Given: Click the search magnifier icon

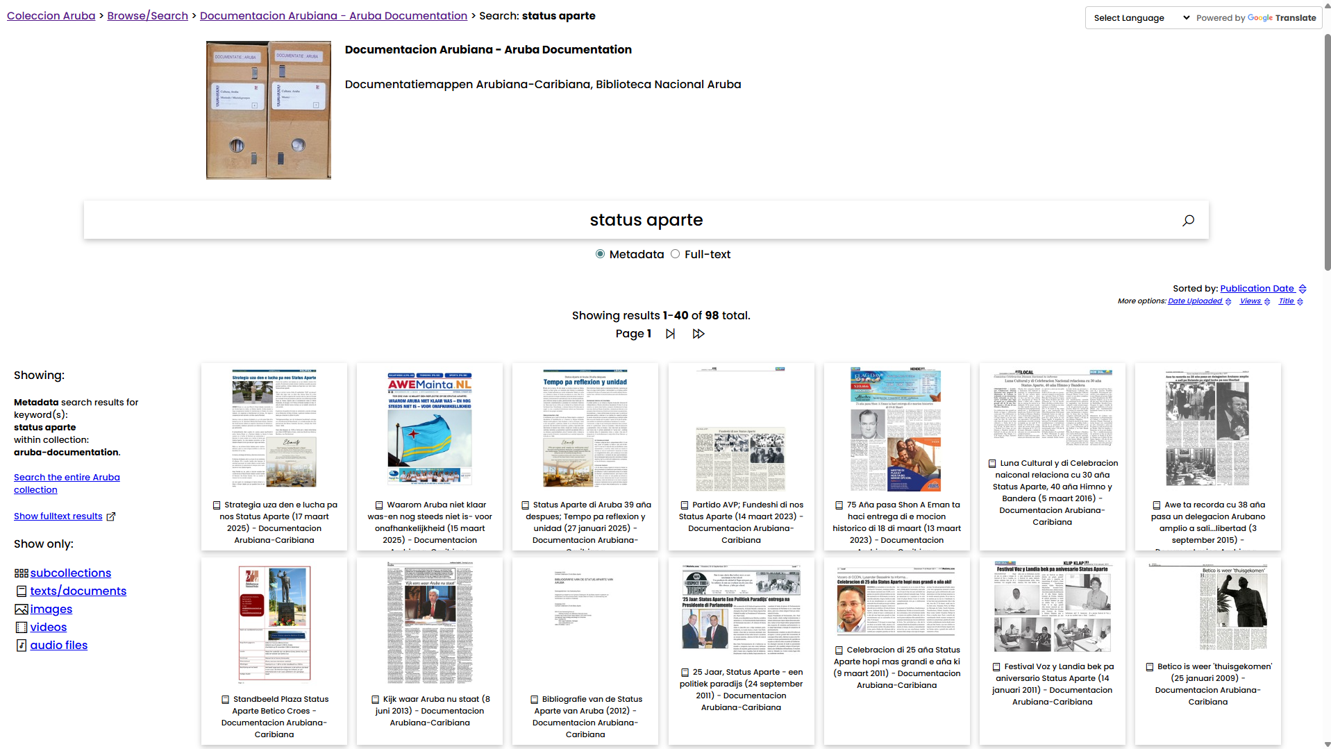Looking at the screenshot, I should [1188, 220].
